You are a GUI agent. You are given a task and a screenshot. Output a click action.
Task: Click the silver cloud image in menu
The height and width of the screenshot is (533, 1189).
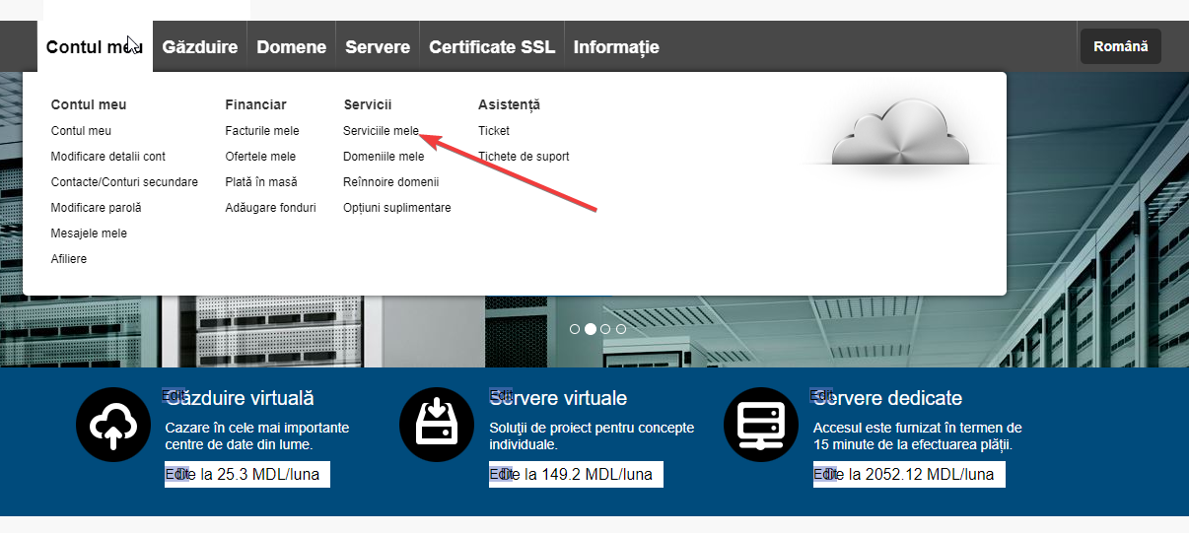(902, 134)
